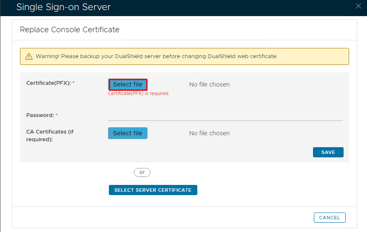Click the yellow warning triangle icon
367x232 pixels.
point(29,56)
